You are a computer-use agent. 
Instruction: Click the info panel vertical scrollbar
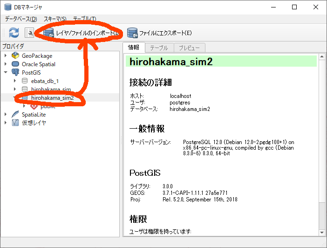(x=321, y=140)
